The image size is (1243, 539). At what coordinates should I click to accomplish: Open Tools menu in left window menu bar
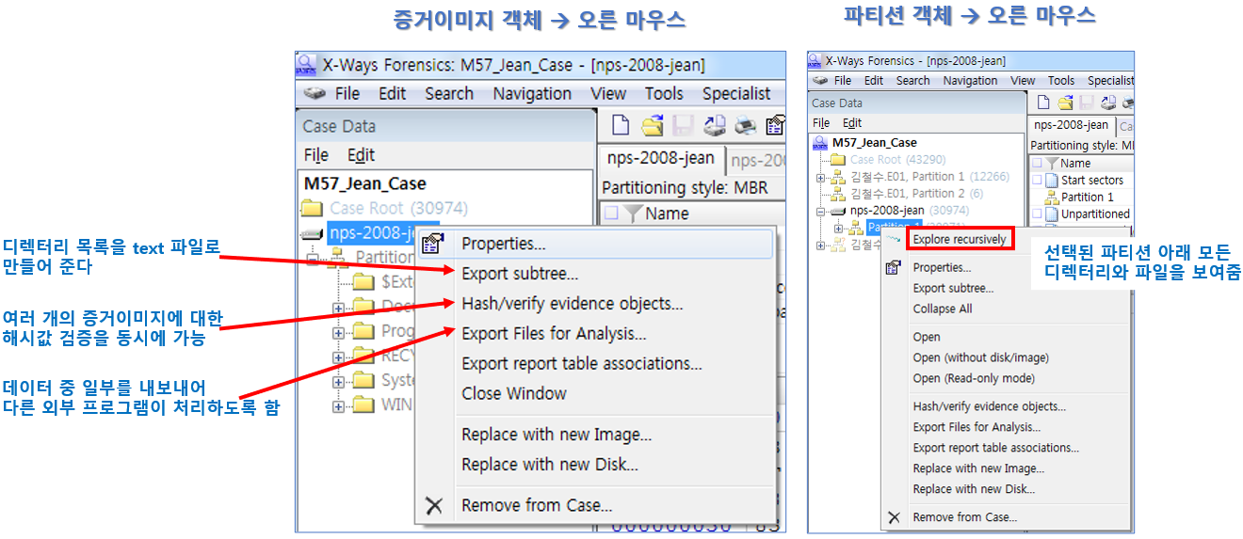point(664,93)
